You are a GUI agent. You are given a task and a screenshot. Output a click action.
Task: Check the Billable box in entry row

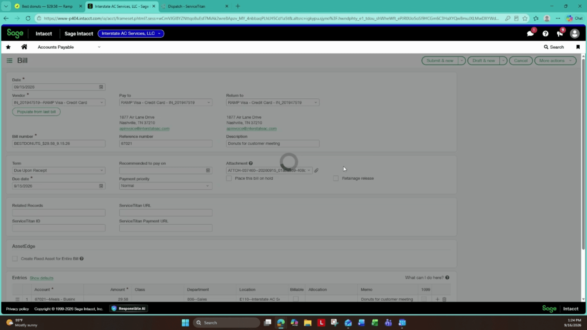(296, 299)
